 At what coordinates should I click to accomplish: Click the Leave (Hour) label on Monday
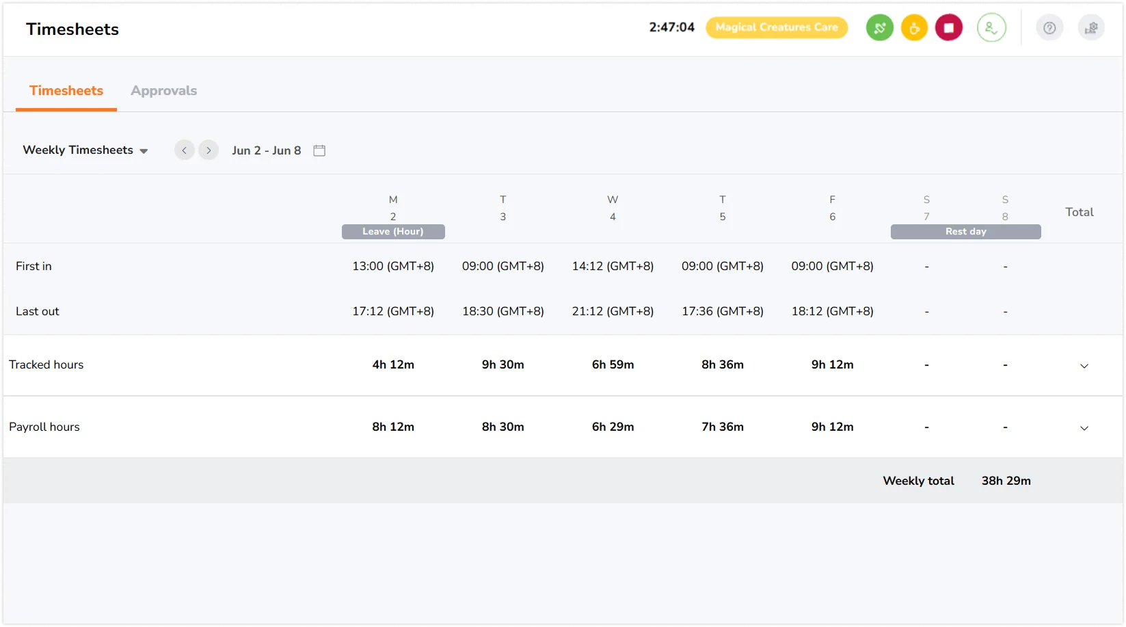[393, 232]
